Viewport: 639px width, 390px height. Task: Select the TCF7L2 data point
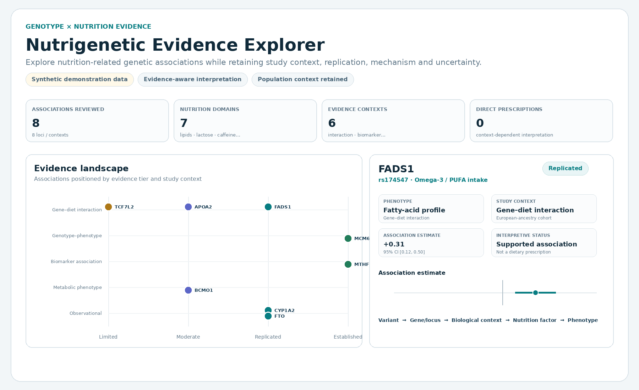109,207
